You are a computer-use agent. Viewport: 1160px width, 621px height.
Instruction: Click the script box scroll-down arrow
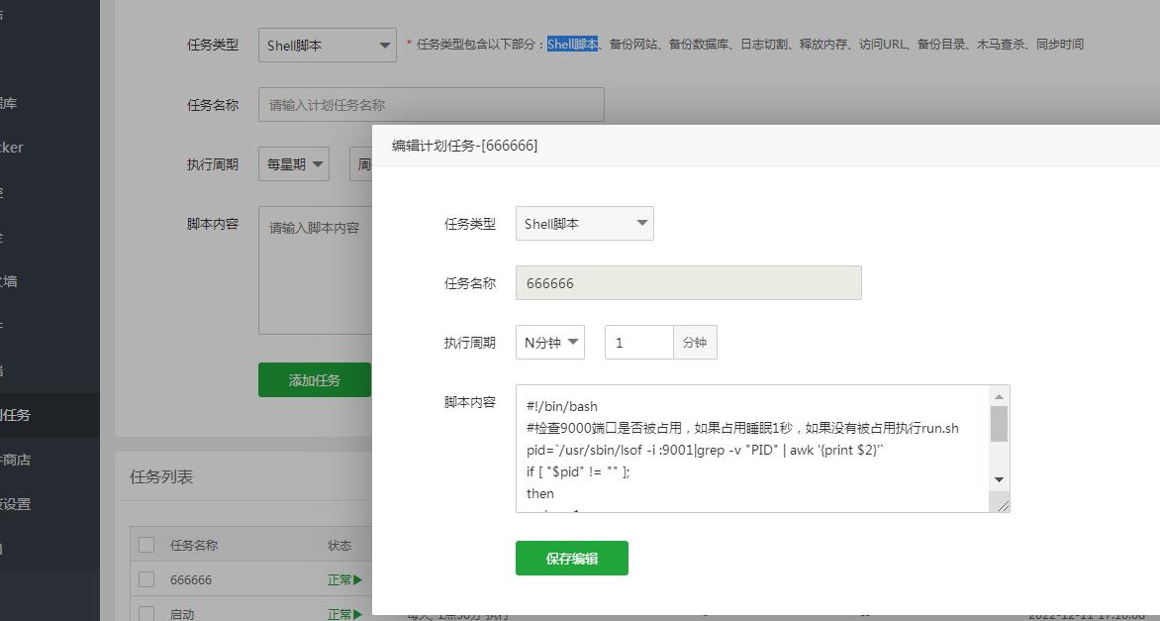coord(999,479)
